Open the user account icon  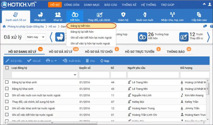tap(210, 4)
